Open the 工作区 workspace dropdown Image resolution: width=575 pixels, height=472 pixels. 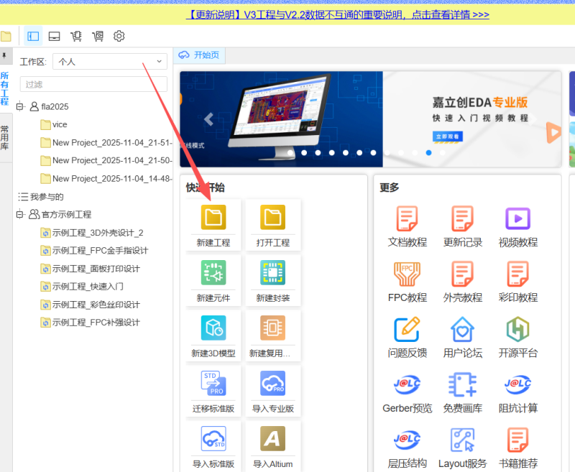point(110,62)
